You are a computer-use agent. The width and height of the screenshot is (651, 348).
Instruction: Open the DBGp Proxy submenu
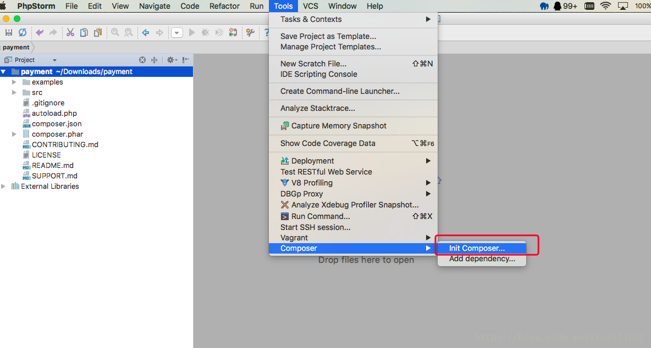coord(354,193)
